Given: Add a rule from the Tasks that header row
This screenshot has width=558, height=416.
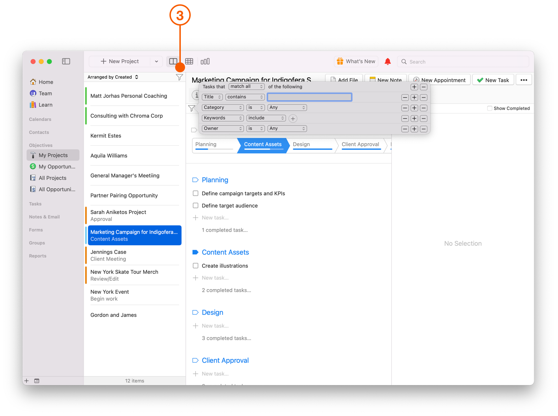Looking at the screenshot, I should [414, 87].
